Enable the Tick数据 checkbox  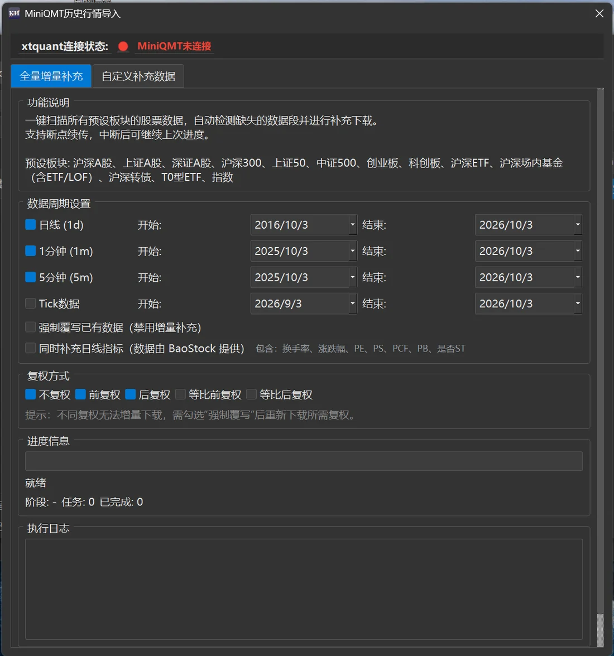pyautogui.click(x=31, y=303)
